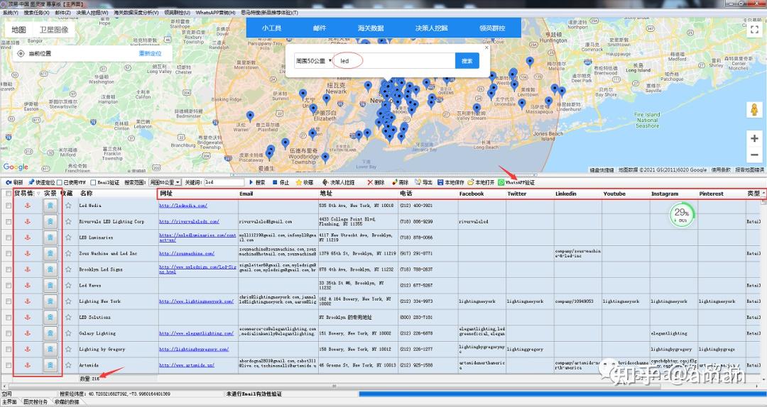Check the Lighting by Gregory row checkbox
767x407 pixels.
point(9,350)
